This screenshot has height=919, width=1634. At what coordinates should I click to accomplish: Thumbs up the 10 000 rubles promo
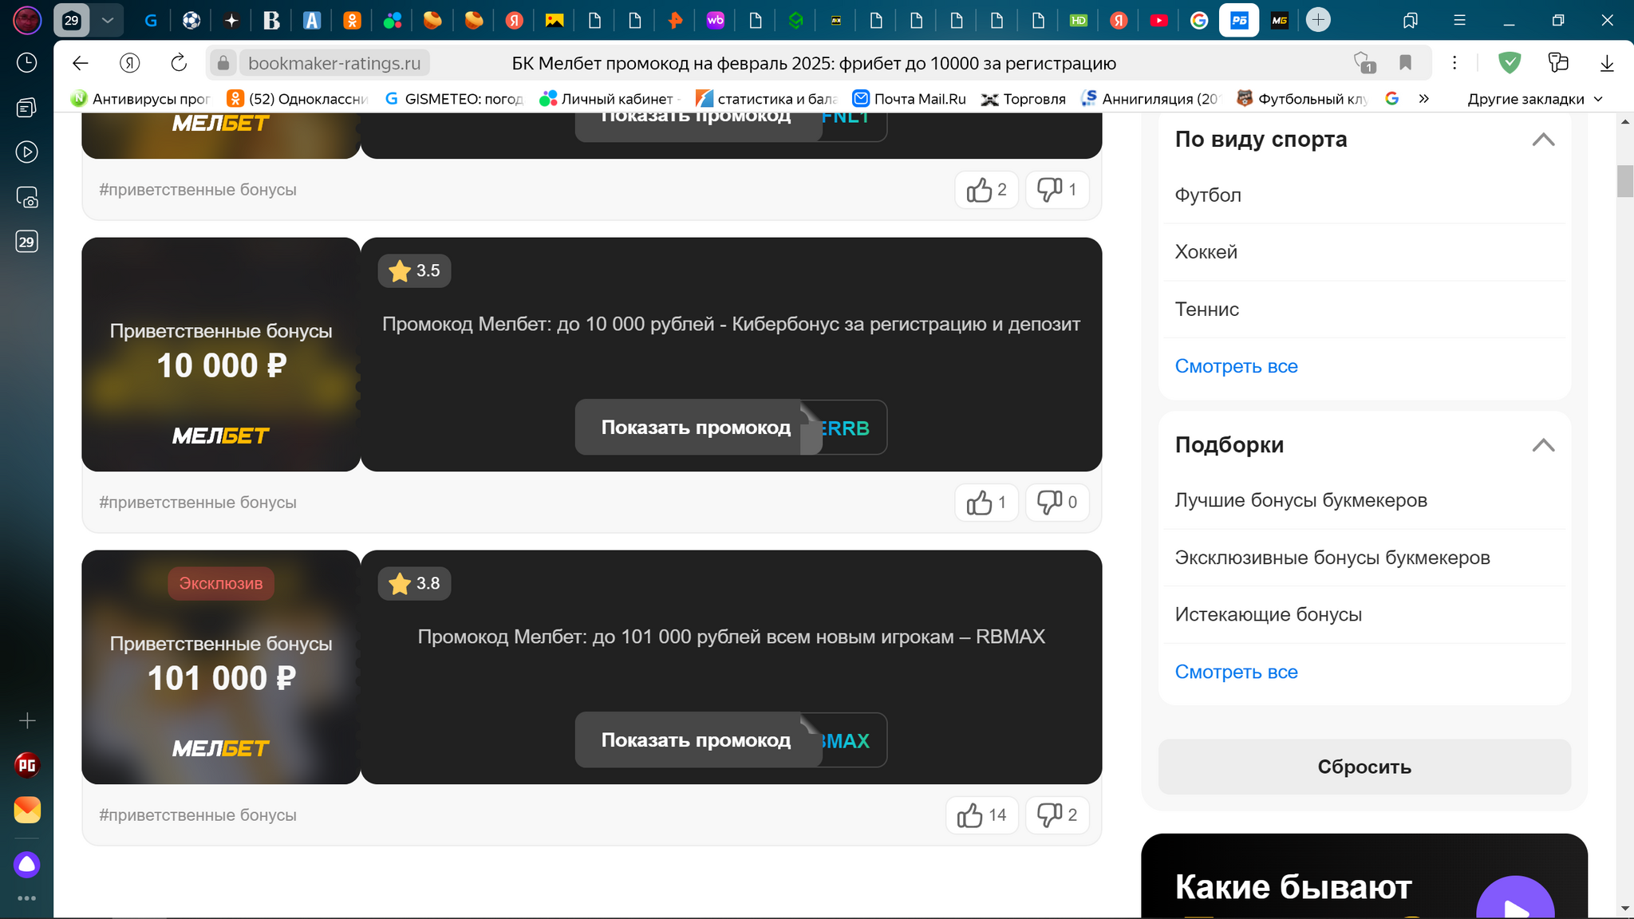point(986,503)
